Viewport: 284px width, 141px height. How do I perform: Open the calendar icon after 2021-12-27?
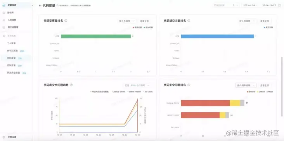point(279,5)
